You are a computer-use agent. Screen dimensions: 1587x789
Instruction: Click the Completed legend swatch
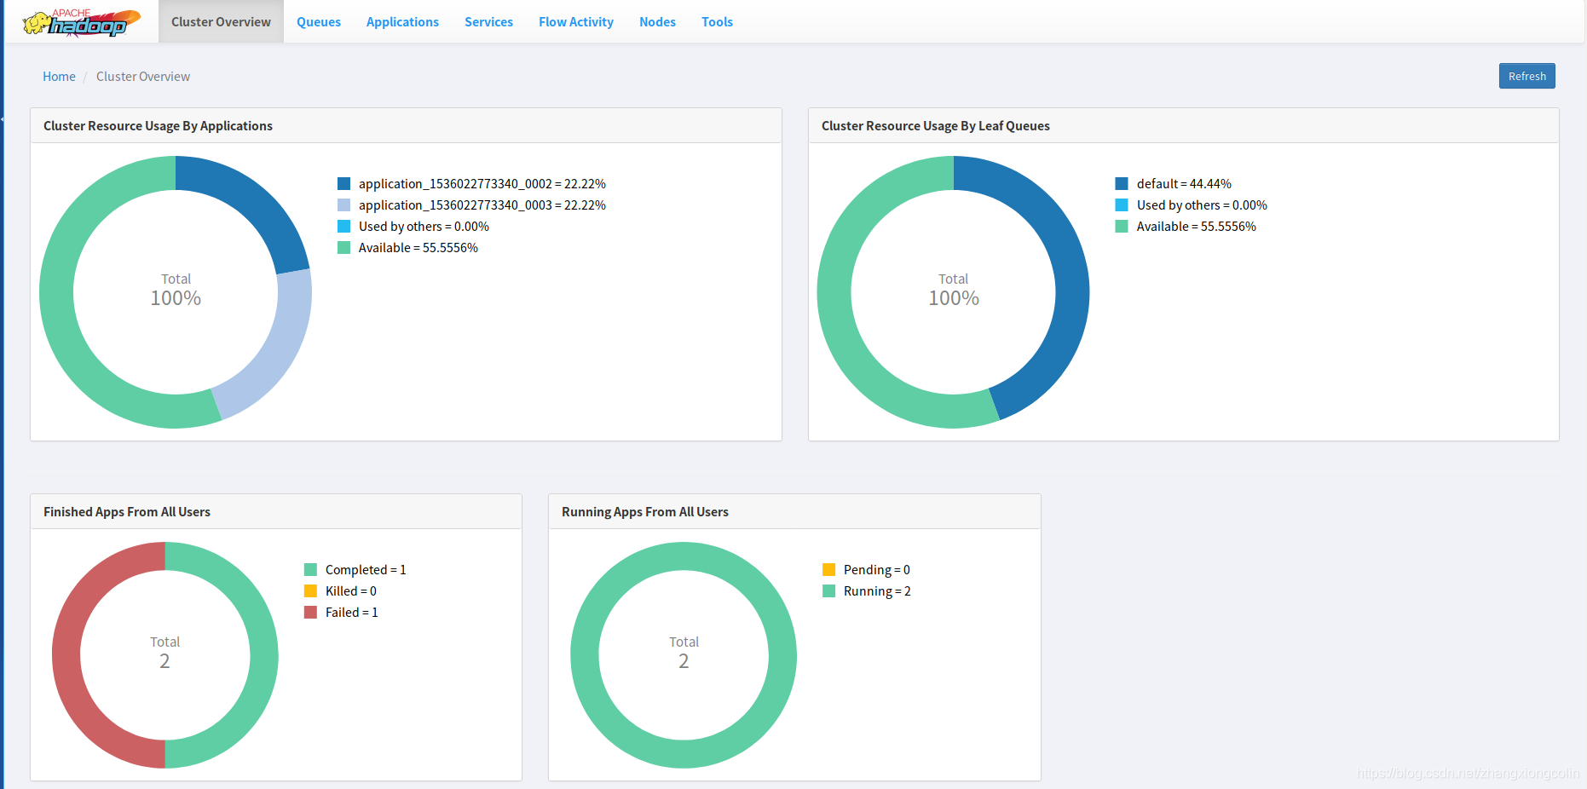click(311, 570)
